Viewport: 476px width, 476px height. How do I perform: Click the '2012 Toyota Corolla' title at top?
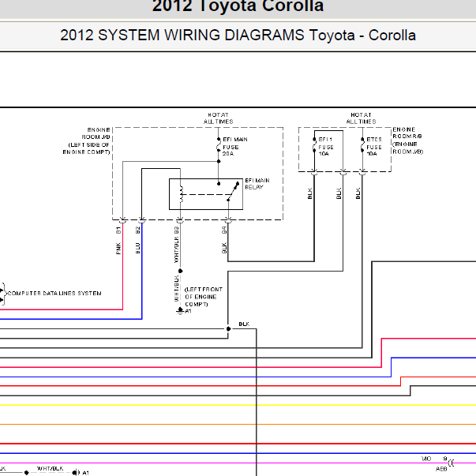tap(238, 6)
